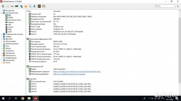Click the AIDA64 taskbar button
181x101 pixels.
(35, 98)
